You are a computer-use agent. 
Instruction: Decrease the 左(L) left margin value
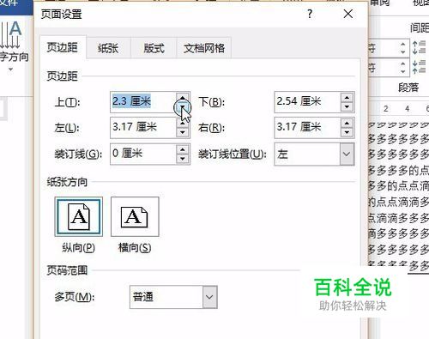pyautogui.click(x=183, y=133)
